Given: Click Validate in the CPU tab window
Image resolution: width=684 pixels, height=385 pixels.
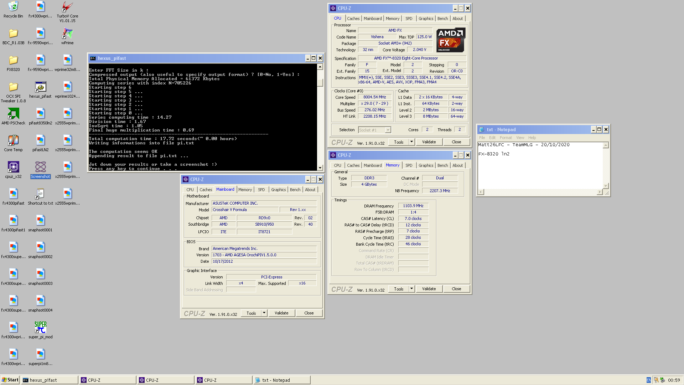Looking at the screenshot, I should tap(429, 142).
